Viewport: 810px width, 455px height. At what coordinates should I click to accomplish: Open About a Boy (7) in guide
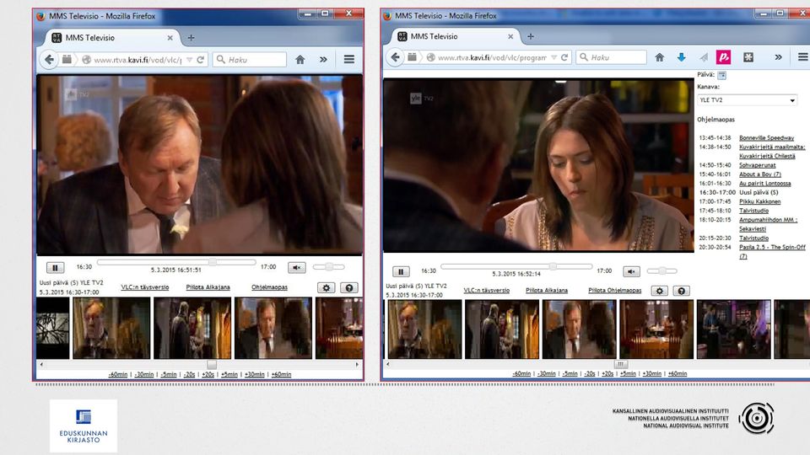760,174
